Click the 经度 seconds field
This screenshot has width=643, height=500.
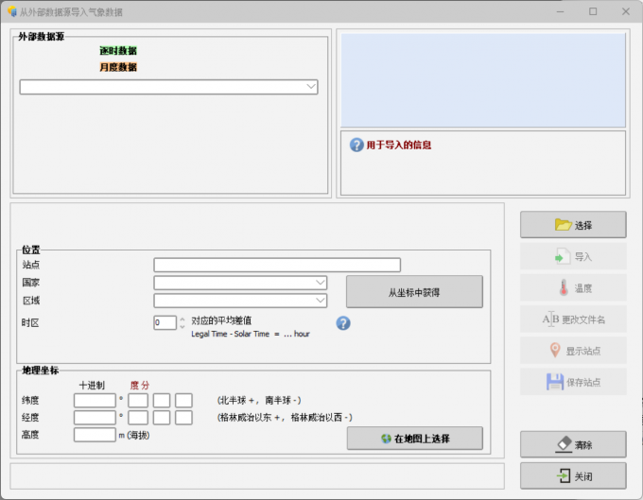pyautogui.click(x=183, y=418)
